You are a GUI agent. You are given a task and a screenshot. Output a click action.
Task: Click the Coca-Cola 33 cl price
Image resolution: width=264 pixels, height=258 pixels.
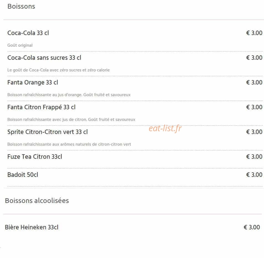click(x=254, y=33)
